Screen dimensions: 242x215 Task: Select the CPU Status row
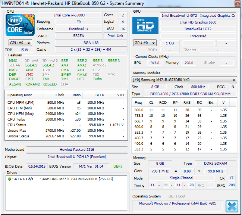[x=66, y=125]
